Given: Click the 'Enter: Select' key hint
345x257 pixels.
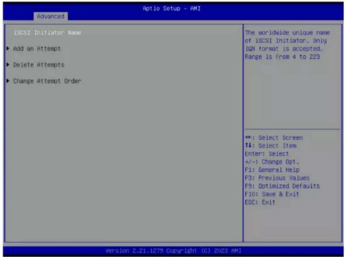Looking at the screenshot, I should 267,154.
